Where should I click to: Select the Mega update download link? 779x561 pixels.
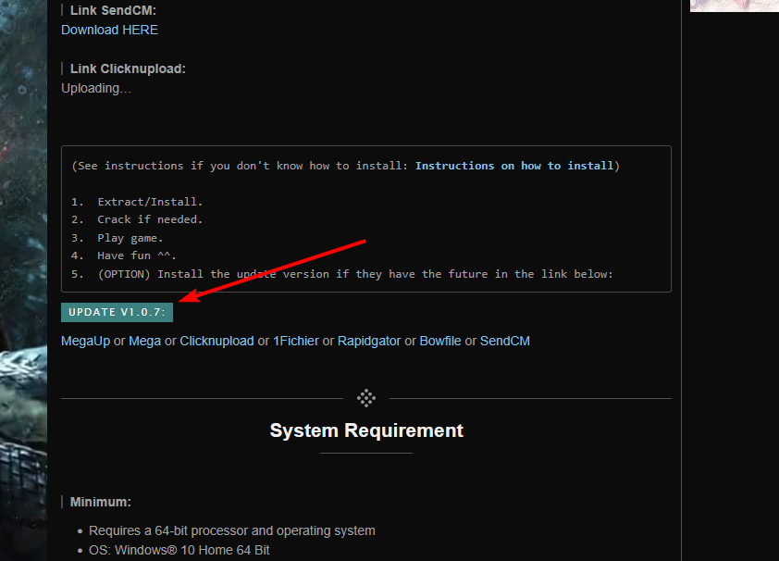coord(144,341)
